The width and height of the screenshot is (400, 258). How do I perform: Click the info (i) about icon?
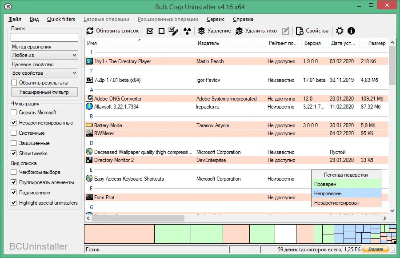coord(351,31)
